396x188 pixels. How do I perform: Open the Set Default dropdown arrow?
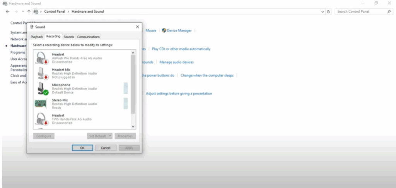(x=110, y=136)
